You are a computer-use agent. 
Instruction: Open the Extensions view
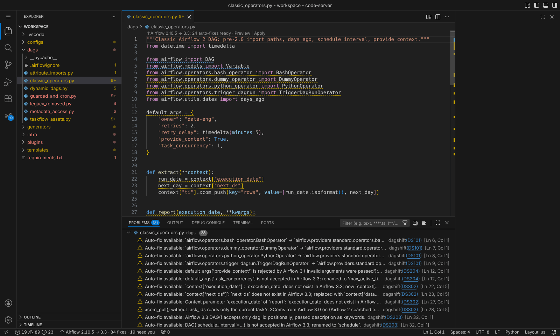(x=8, y=98)
